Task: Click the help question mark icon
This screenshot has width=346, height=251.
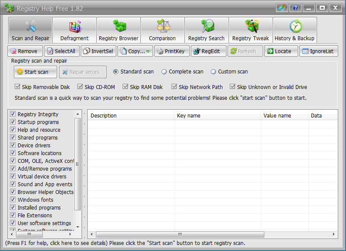Action: pos(295,8)
